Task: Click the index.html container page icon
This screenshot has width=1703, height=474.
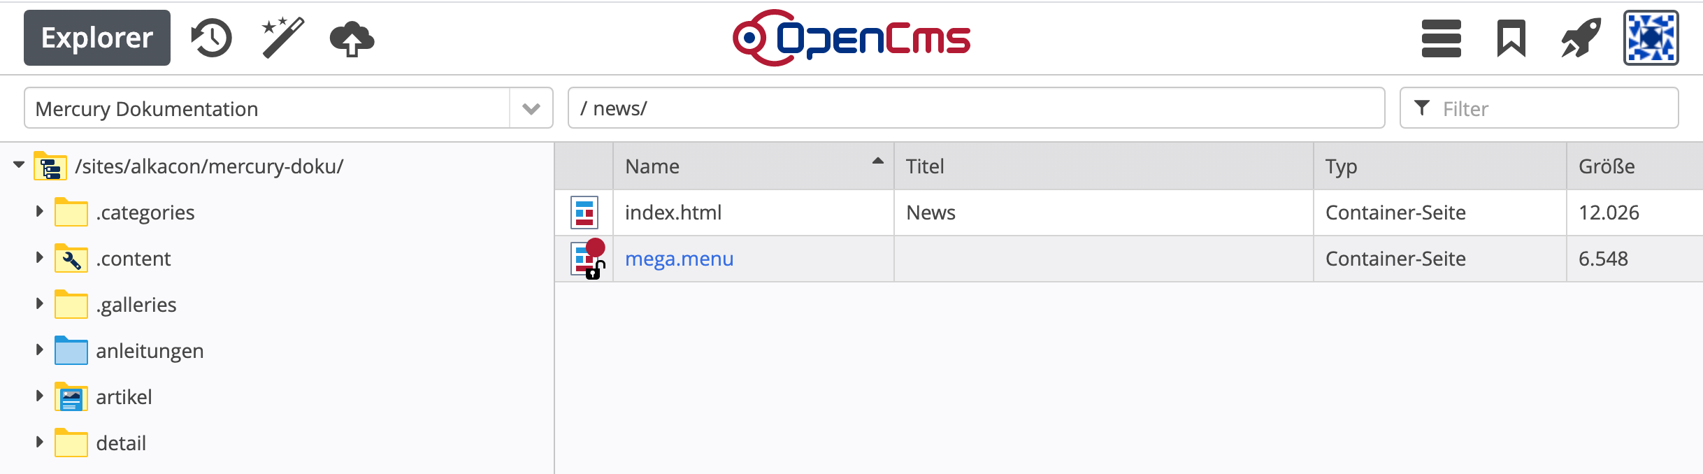Action: (x=584, y=213)
